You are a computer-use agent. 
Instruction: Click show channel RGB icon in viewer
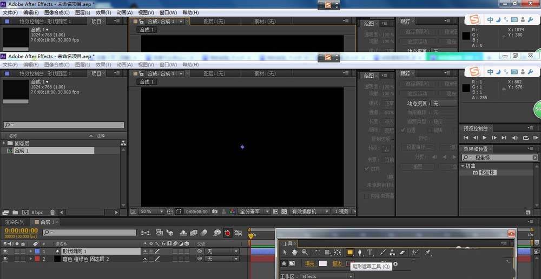pos(233,212)
